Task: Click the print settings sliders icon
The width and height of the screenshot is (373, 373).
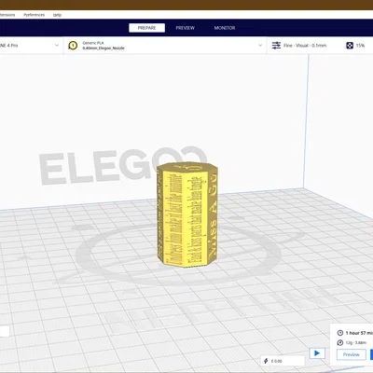Action: pos(276,46)
